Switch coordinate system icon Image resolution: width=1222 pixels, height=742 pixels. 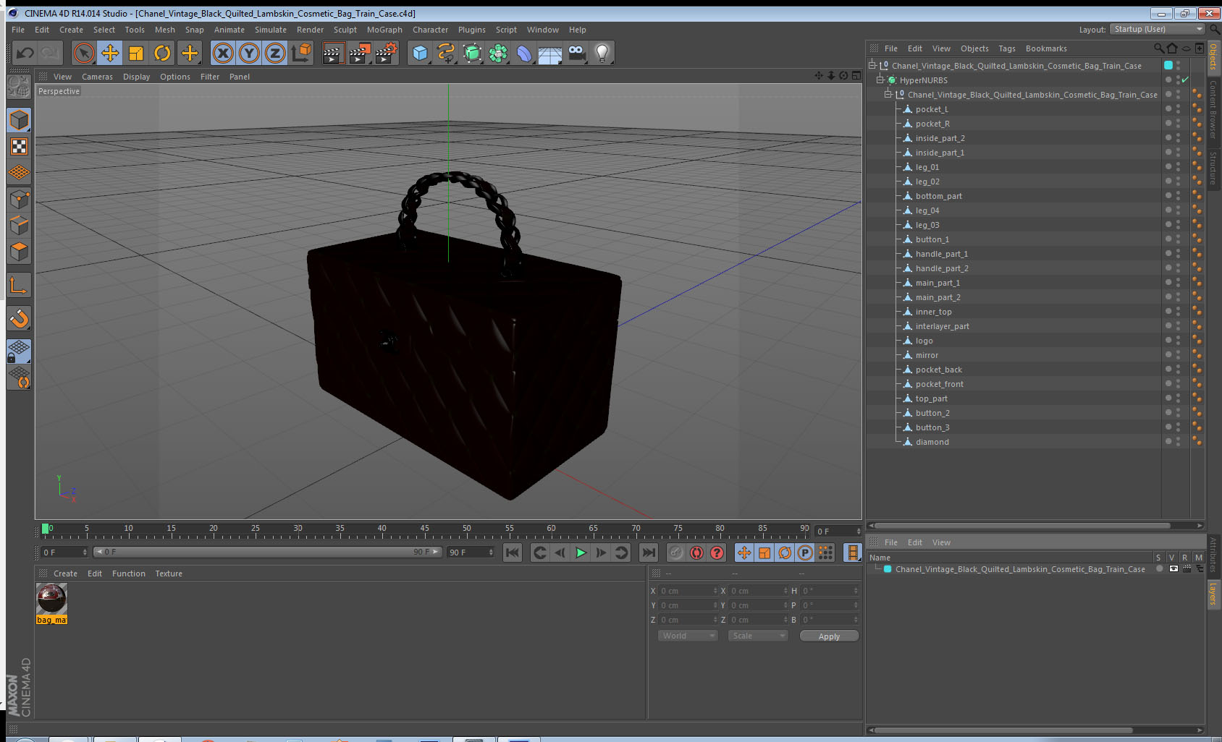pos(301,53)
